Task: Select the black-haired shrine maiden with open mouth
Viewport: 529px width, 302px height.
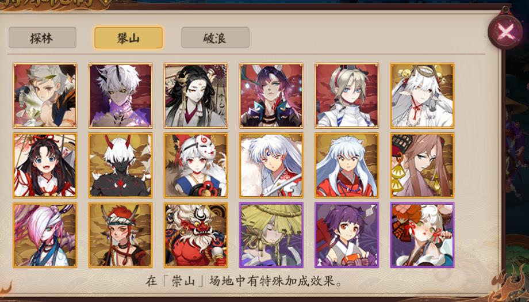Action: click(45, 165)
